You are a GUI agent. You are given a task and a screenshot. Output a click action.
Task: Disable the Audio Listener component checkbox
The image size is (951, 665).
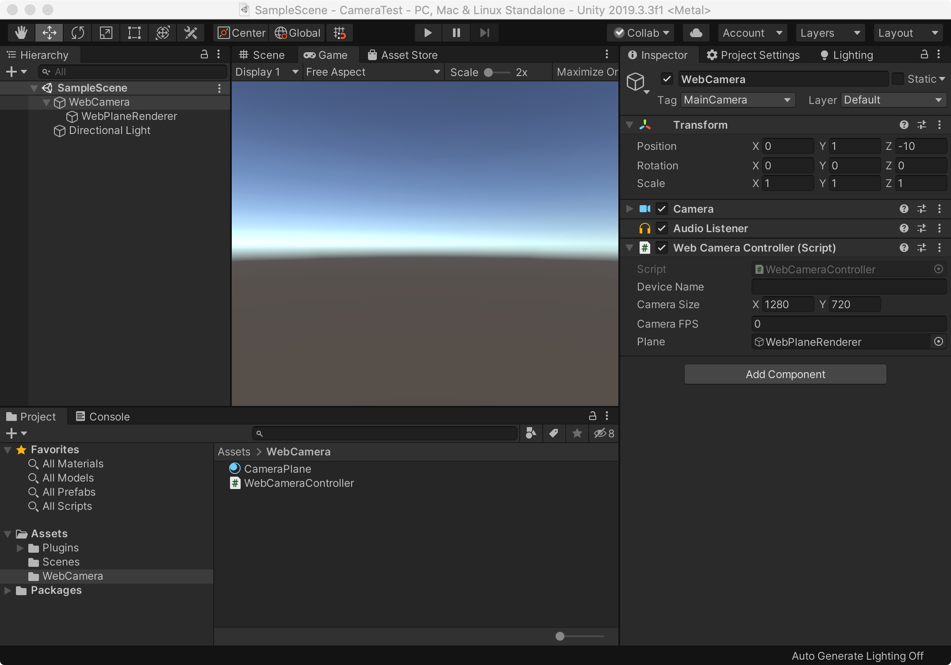pyautogui.click(x=662, y=229)
